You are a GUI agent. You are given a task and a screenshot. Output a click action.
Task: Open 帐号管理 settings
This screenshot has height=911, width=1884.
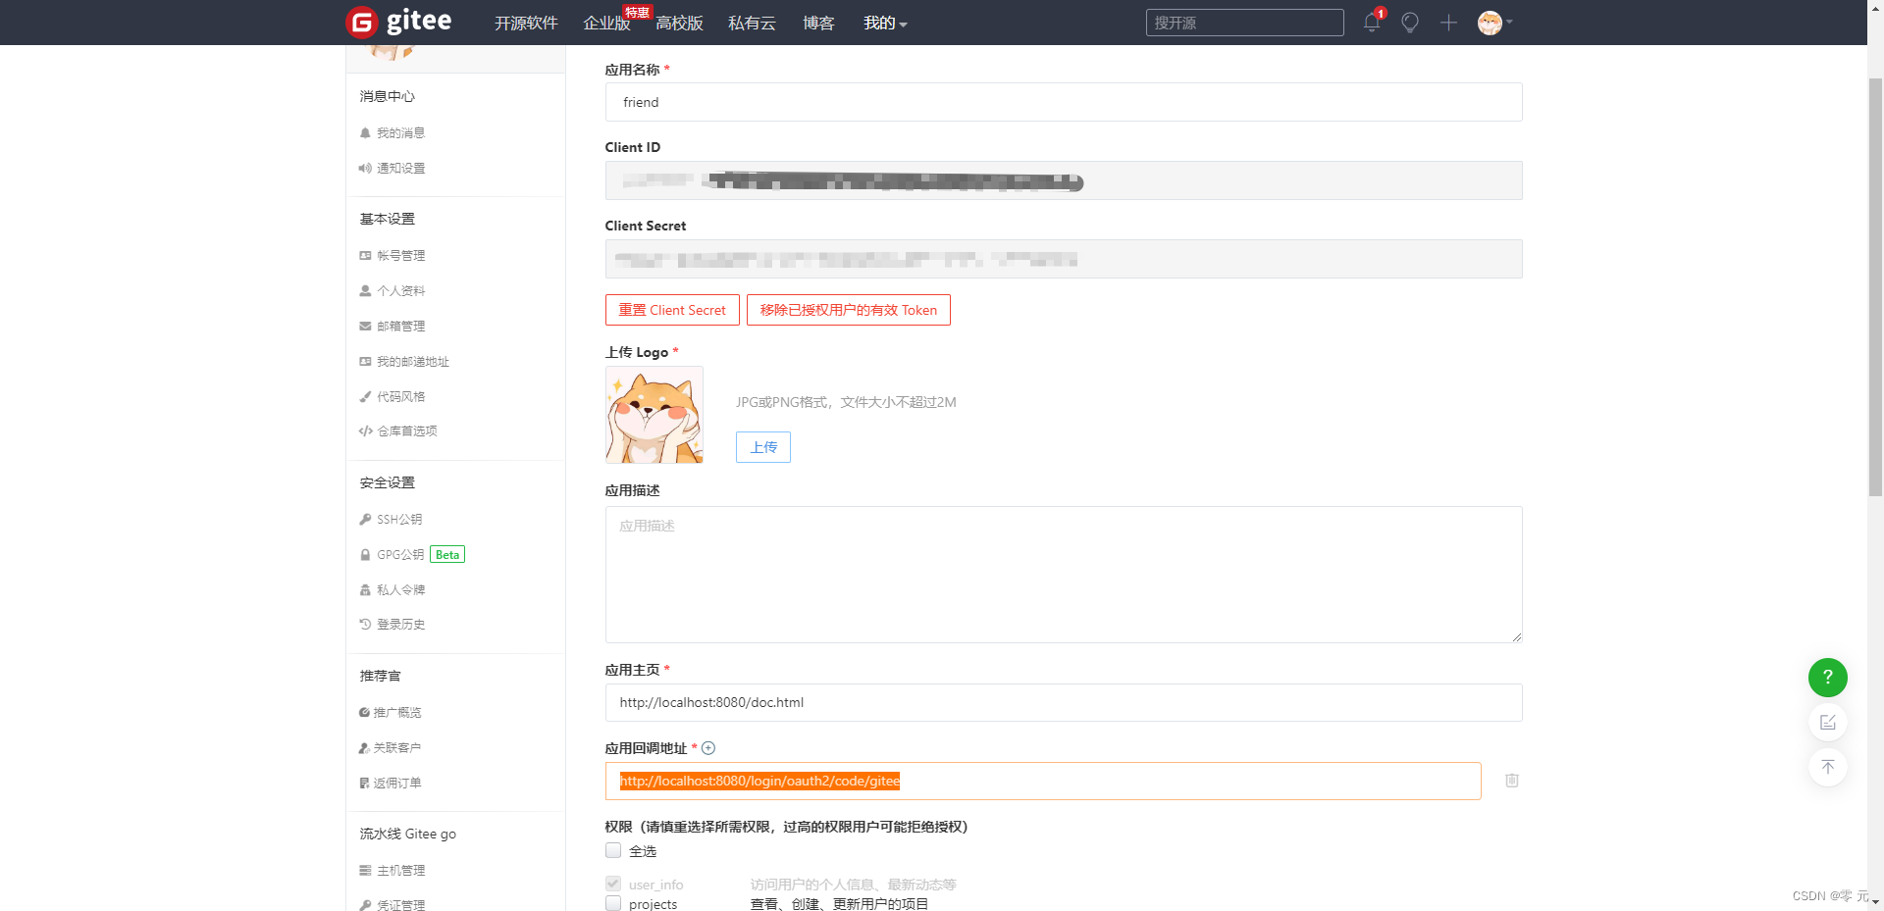coord(400,255)
